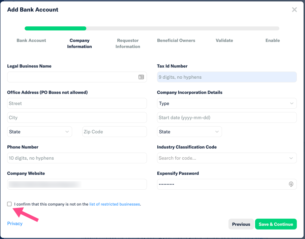Open the incorporation Type dropdown
Viewport: 305px width, 239px height.
click(x=226, y=103)
